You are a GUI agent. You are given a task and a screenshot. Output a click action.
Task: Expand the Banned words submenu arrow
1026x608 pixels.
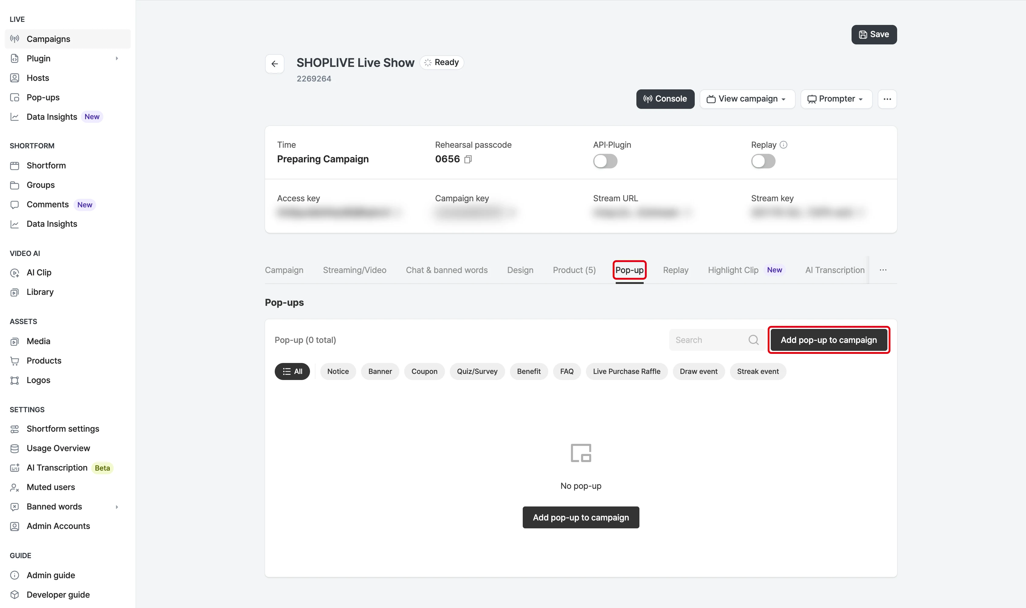tap(117, 507)
